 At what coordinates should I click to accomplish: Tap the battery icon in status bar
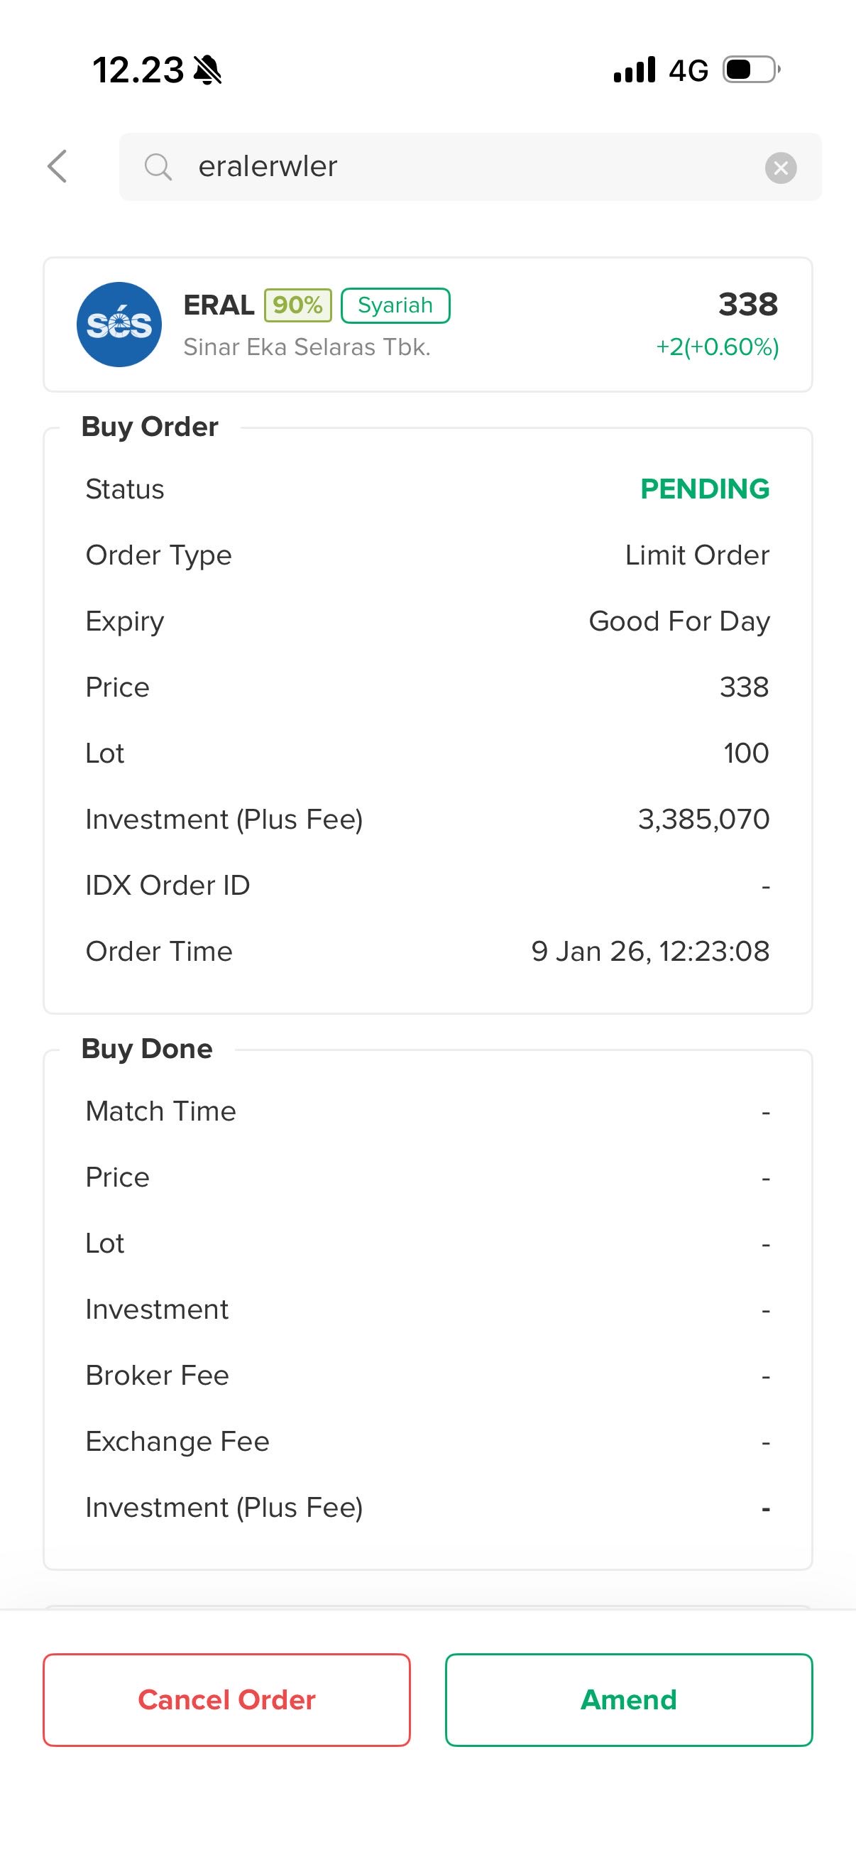(751, 70)
